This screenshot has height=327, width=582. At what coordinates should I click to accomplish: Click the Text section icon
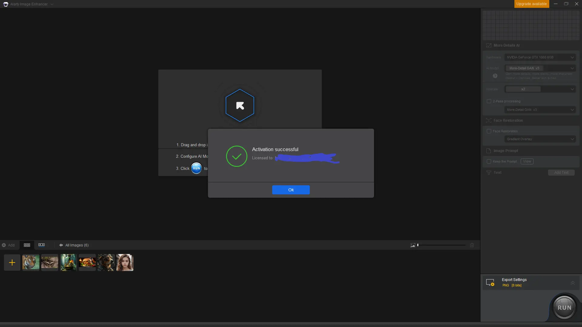(x=489, y=173)
